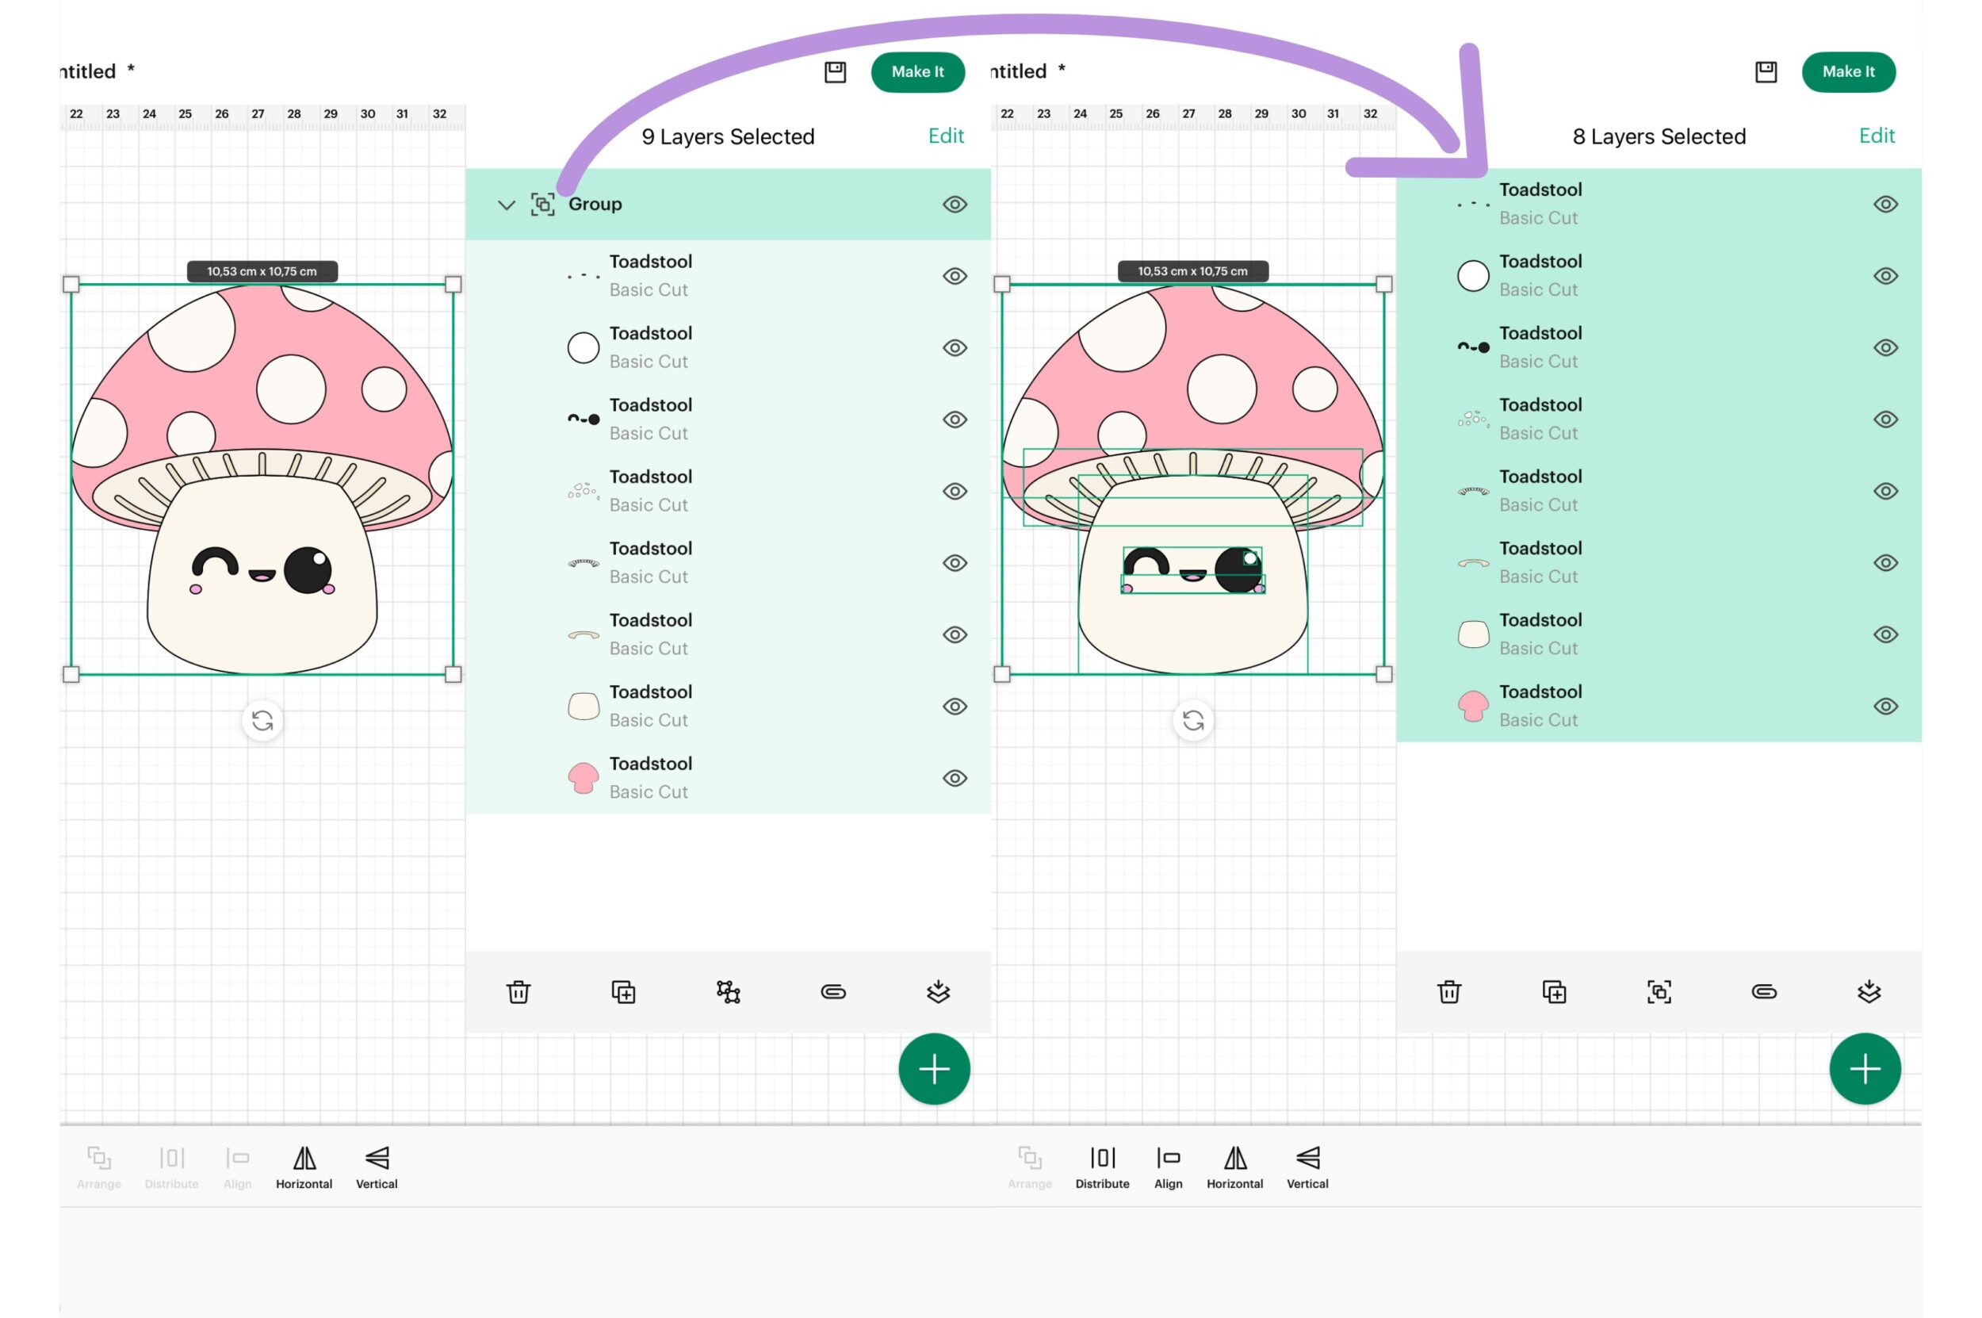Click Make It button on the right

pyautogui.click(x=1847, y=72)
